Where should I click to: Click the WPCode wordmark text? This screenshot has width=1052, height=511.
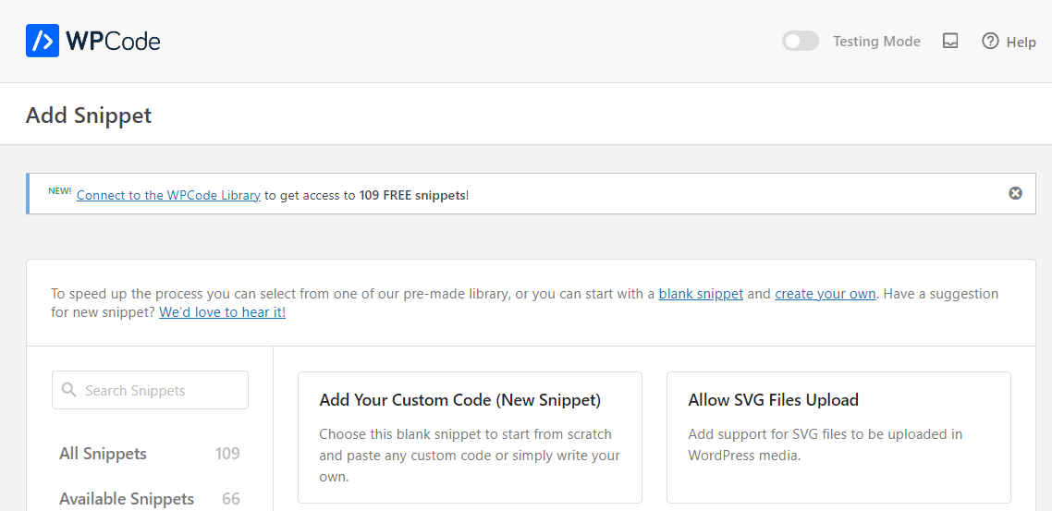tap(113, 42)
